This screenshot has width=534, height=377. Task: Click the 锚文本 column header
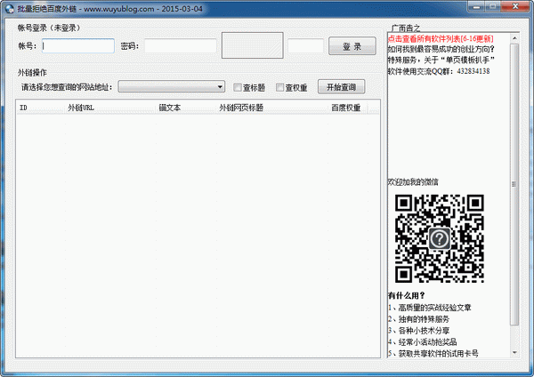click(x=186, y=108)
